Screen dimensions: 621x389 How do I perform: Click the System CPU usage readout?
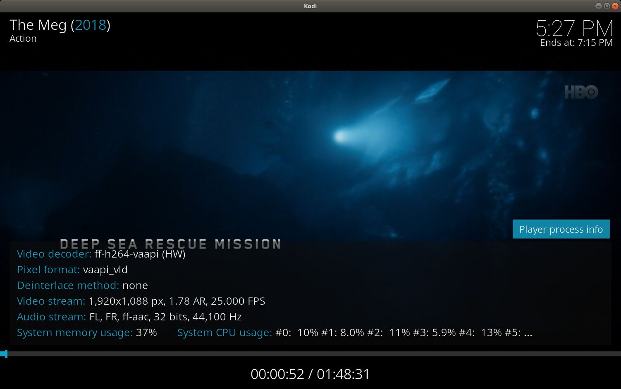[355, 332]
